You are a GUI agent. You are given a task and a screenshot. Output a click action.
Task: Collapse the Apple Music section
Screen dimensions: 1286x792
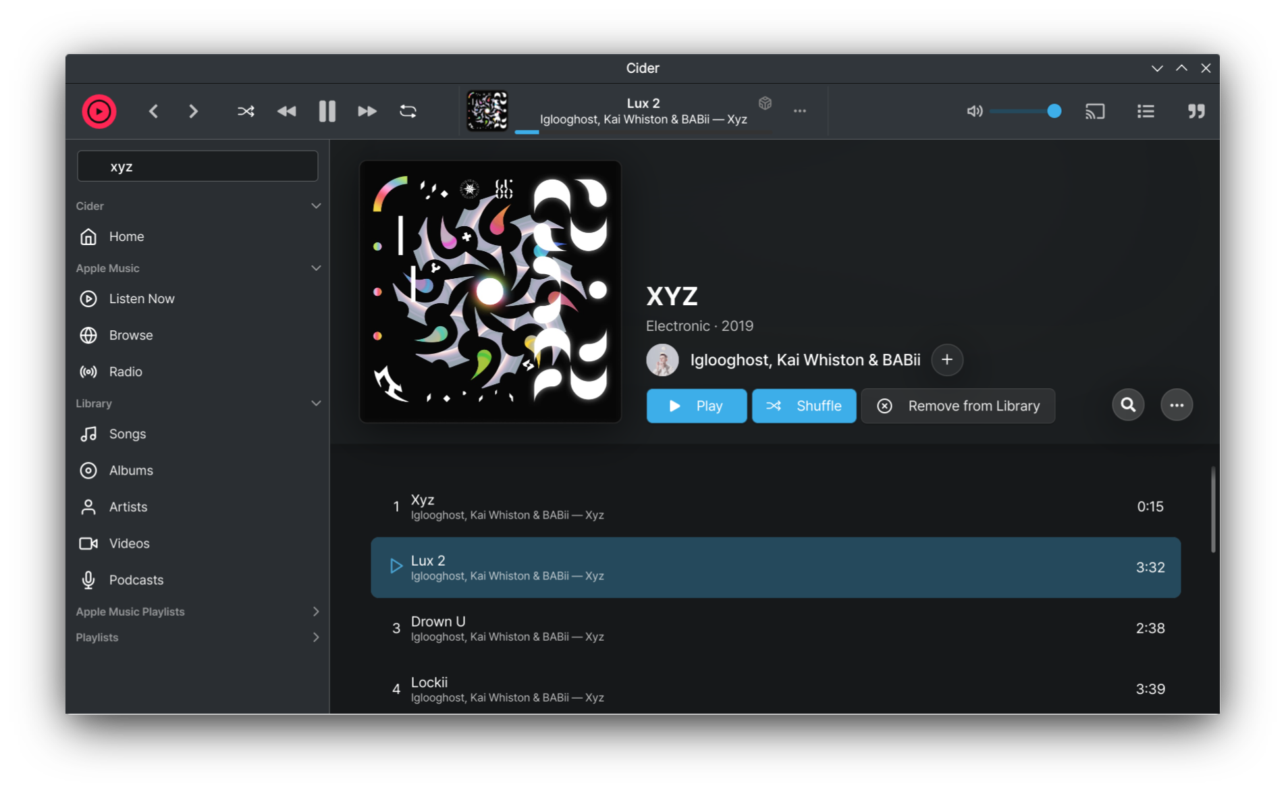(x=316, y=267)
